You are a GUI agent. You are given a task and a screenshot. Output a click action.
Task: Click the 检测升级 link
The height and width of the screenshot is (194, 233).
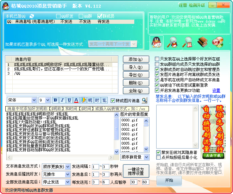(197, 5)
